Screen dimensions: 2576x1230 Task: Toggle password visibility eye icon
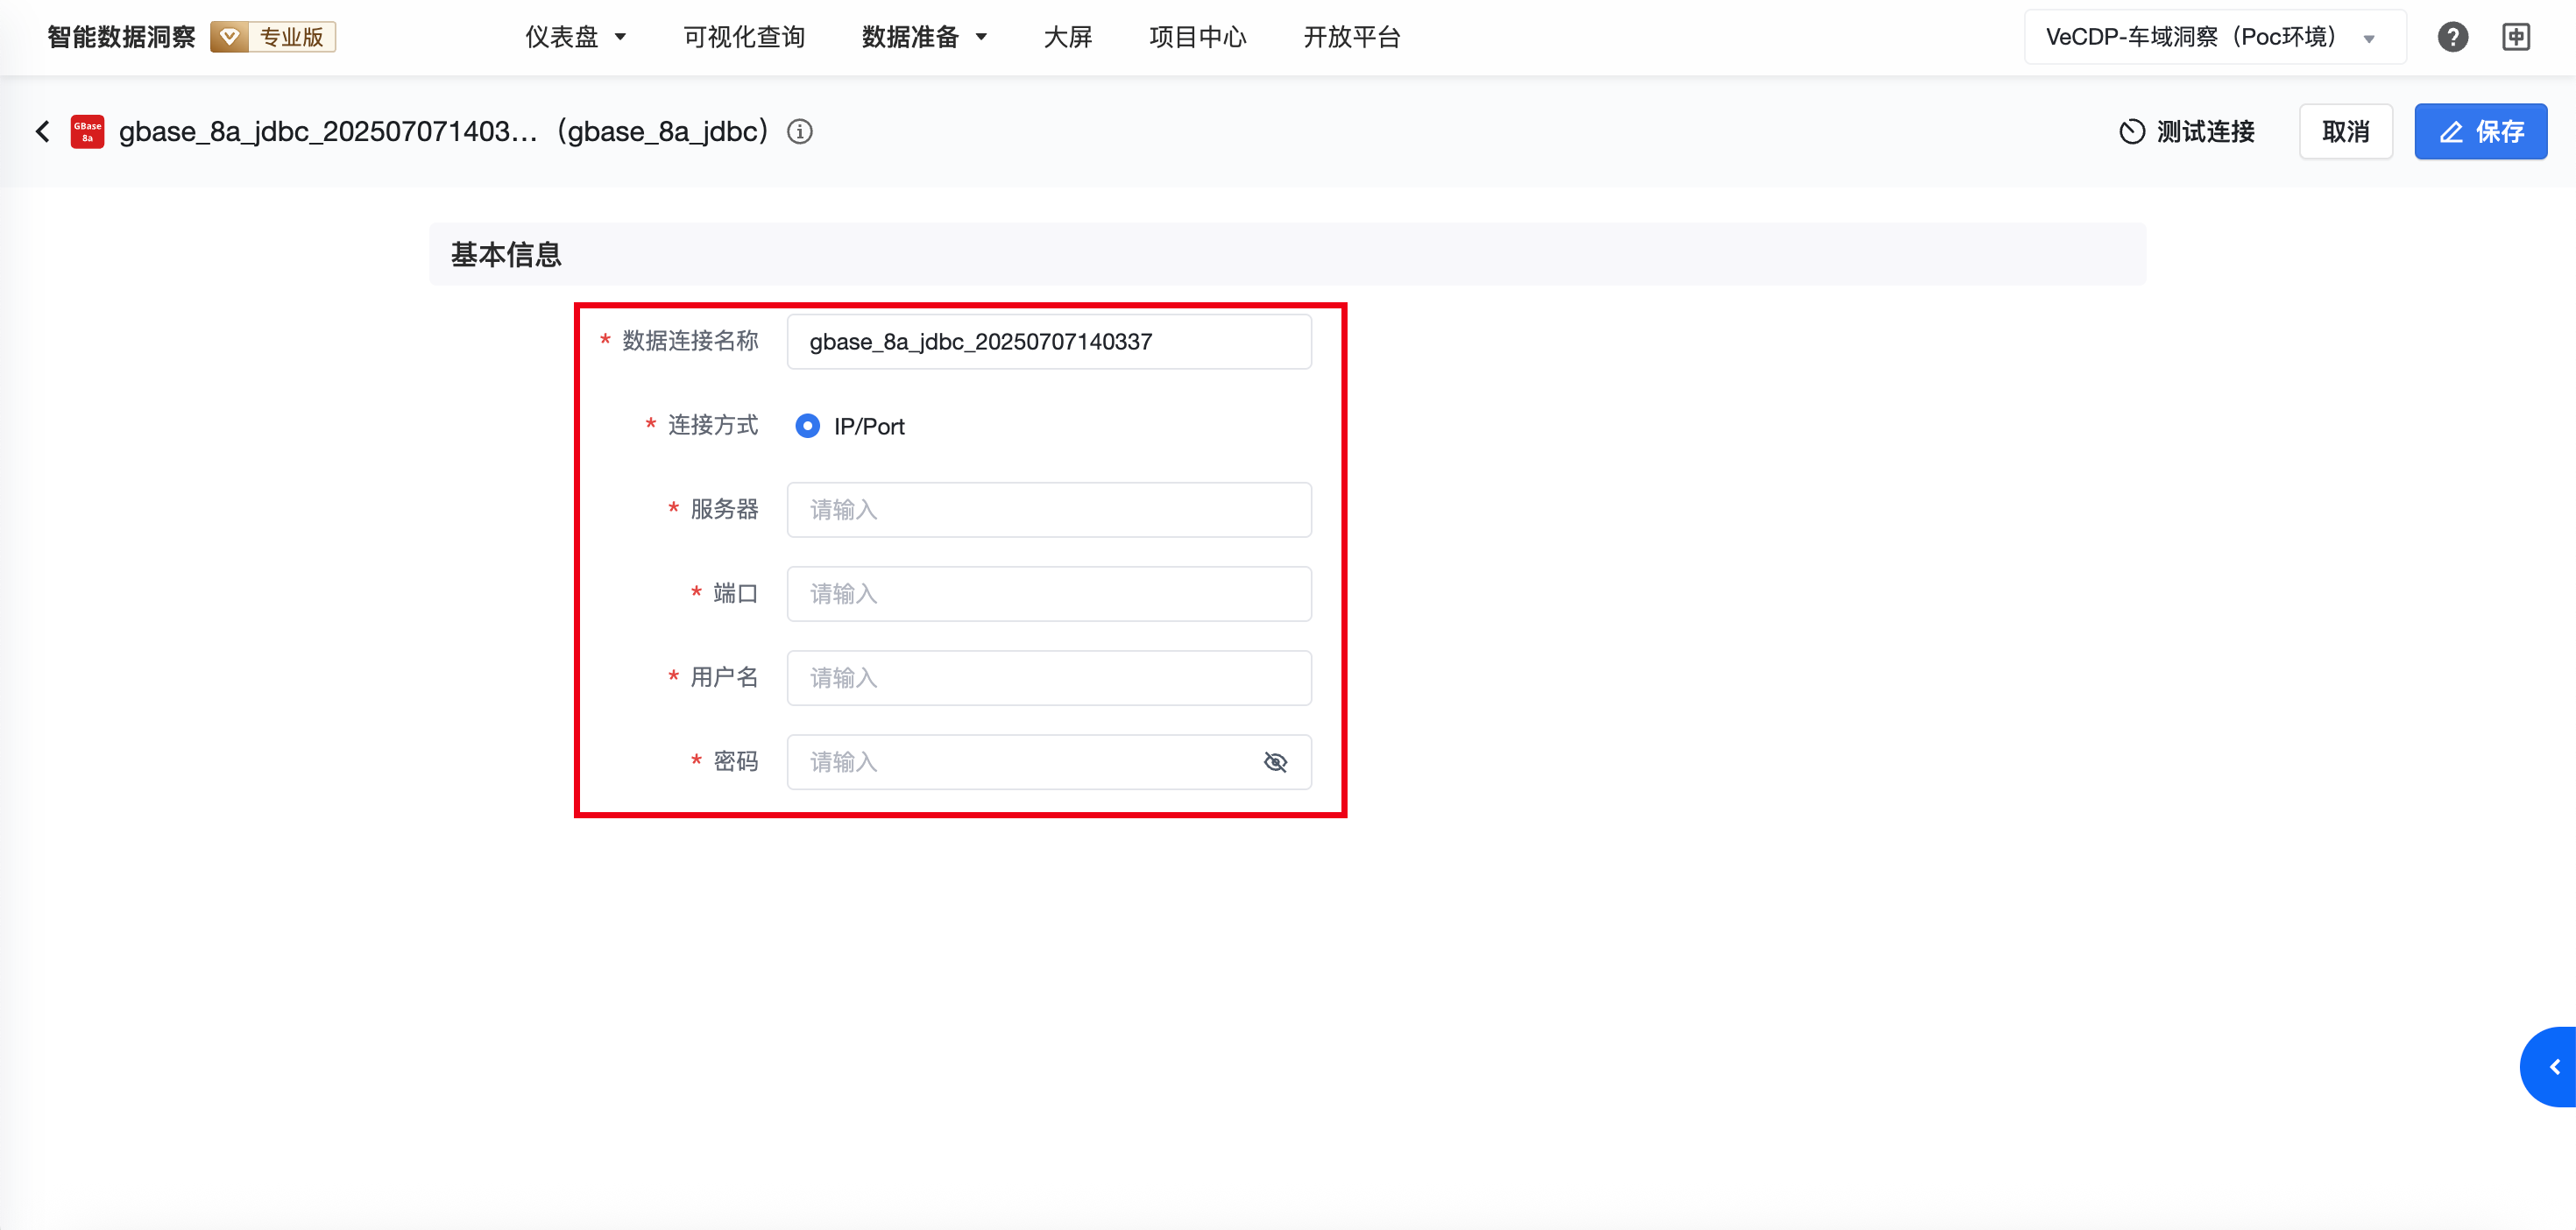pyautogui.click(x=1275, y=762)
